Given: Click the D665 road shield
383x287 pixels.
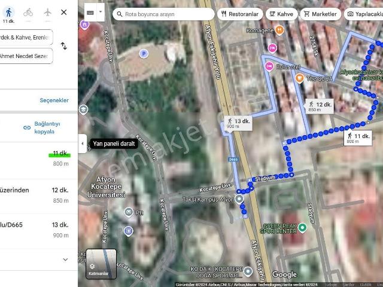Looking at the screenshot, I should click(x=233, y=160).
